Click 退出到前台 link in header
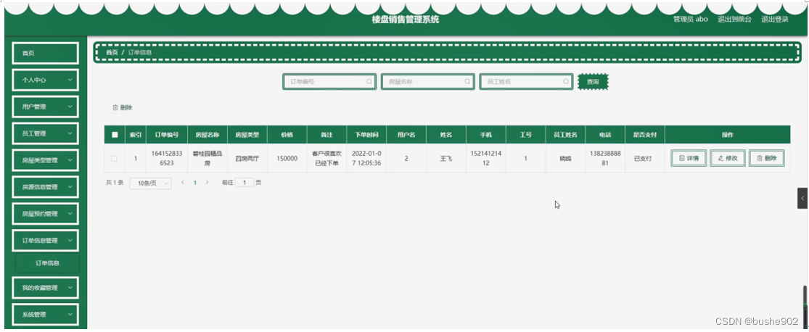 [x=735, y=19]
